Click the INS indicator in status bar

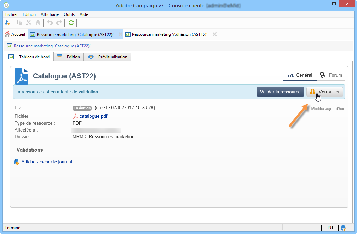tap(330, 228)
